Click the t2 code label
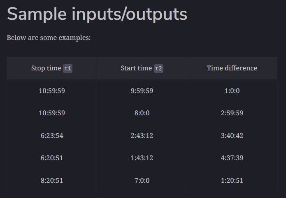This screenshot has height=198, width=286. [158, 68]
